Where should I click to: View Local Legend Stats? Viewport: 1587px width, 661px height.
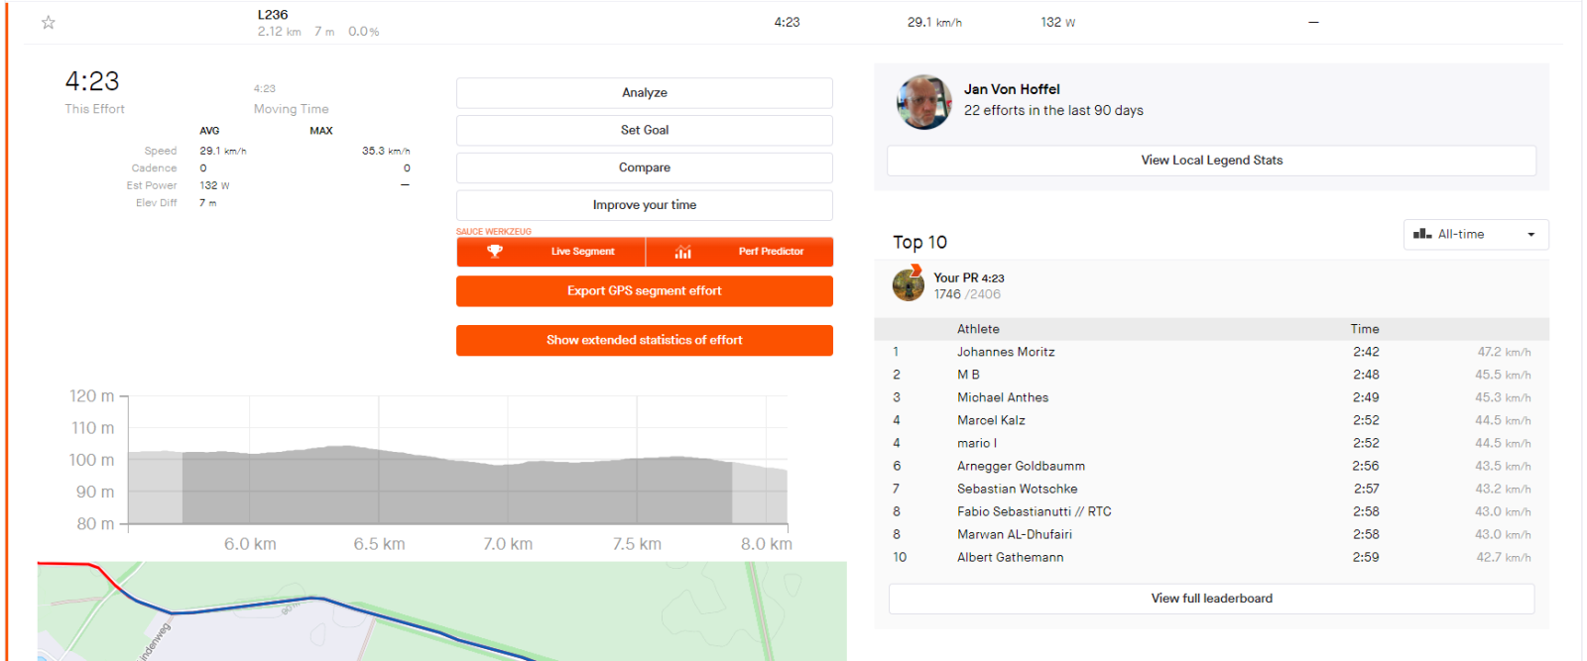(1211, 161)
